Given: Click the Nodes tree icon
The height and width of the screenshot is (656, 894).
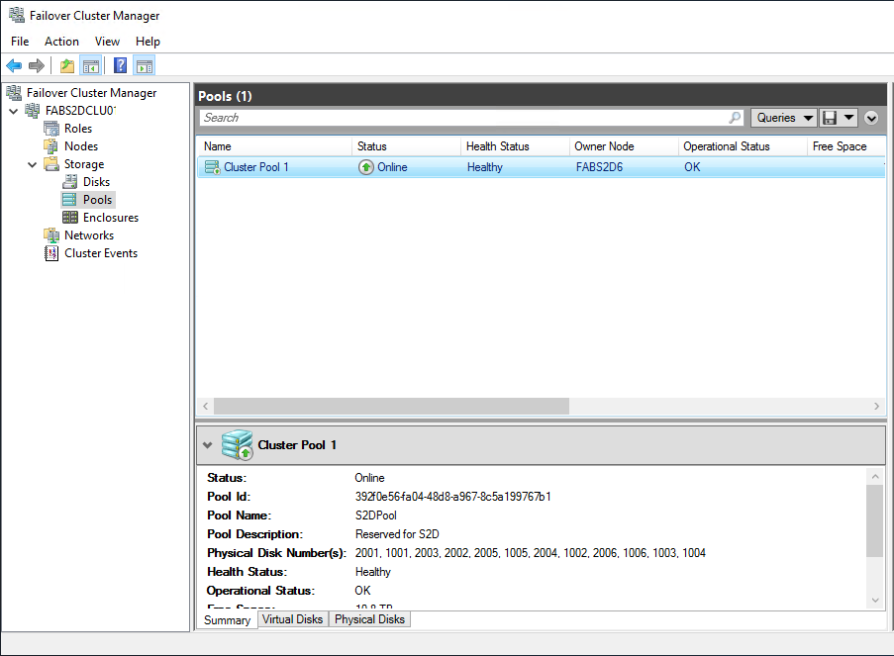Looking at the screenshot, I should point(51,146).
